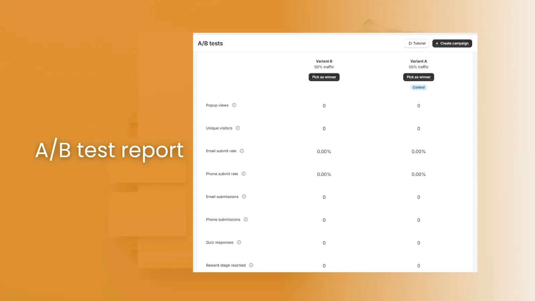535x301 pixels.
Task: Select Variant B Email submit rate value
Action: pos(324,152)
